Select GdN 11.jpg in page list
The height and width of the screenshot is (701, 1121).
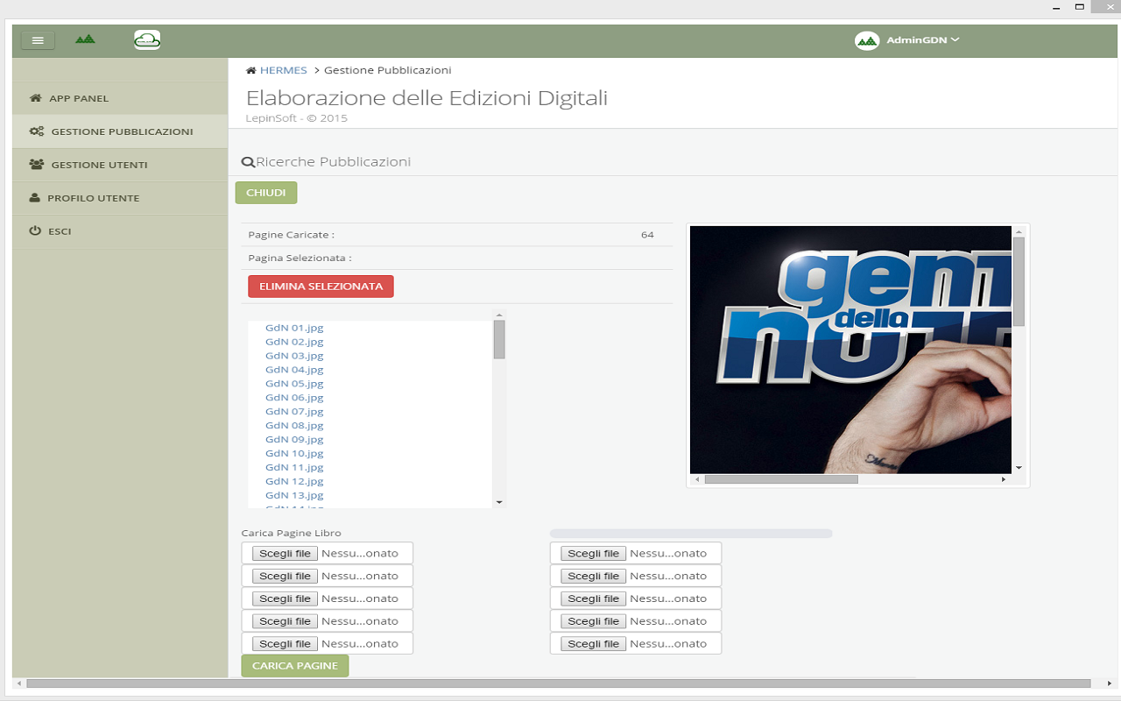click(x=294, y=468)
